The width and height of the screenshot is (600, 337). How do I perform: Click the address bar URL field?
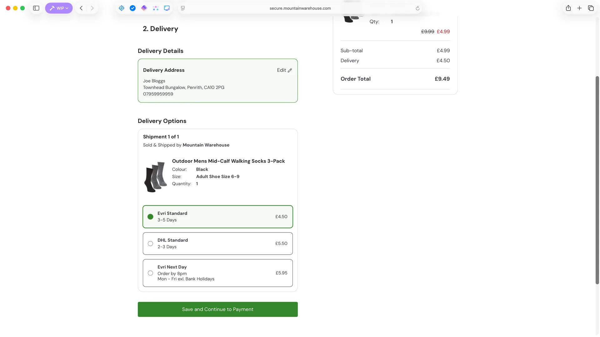[300, 8]
